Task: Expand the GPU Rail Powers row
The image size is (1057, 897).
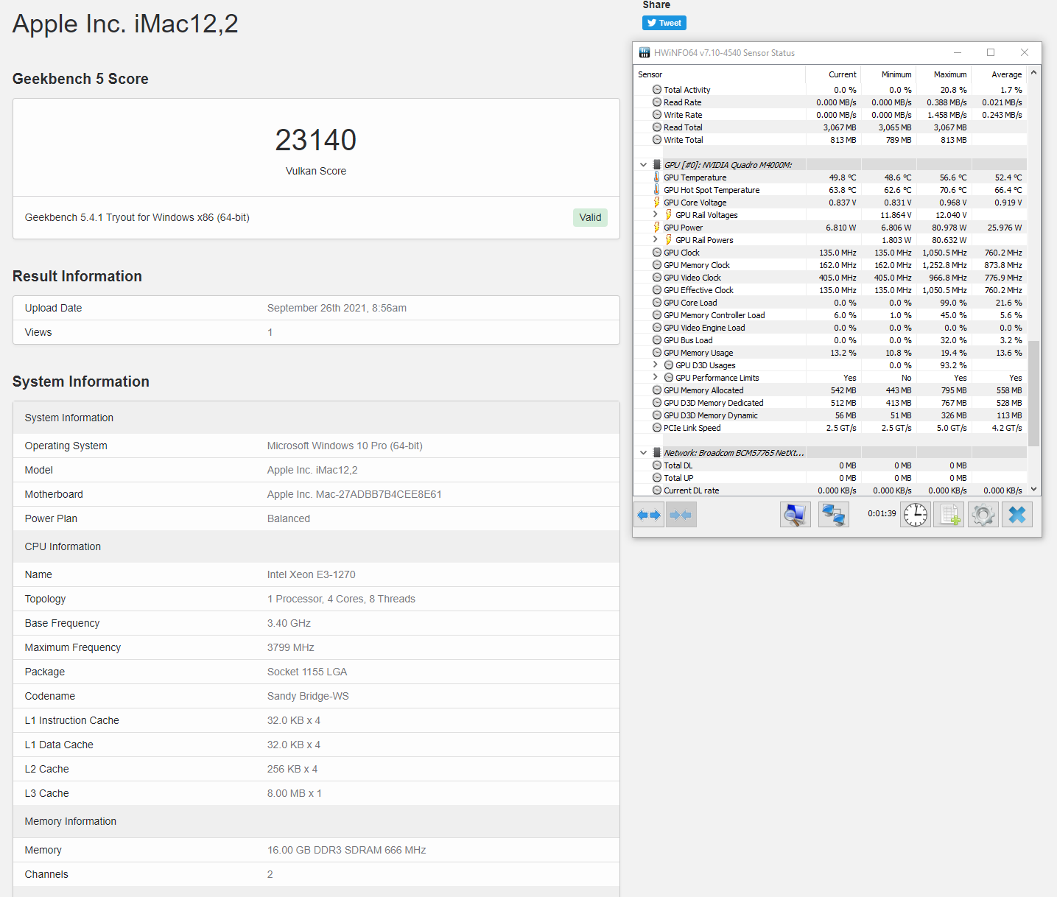Action: pyautogui.click(x=656, y=239)
